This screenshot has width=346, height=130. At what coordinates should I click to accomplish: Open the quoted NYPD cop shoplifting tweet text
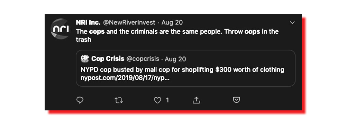(x=182, y=70)
